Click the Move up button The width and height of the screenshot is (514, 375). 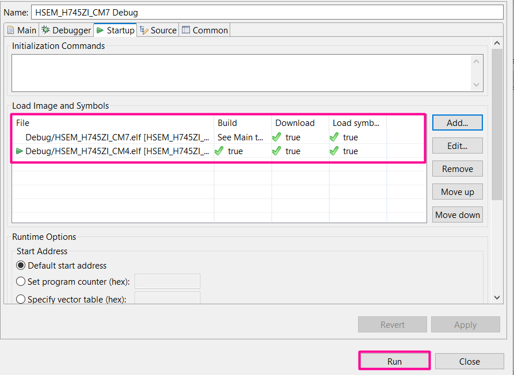[457, 192]
